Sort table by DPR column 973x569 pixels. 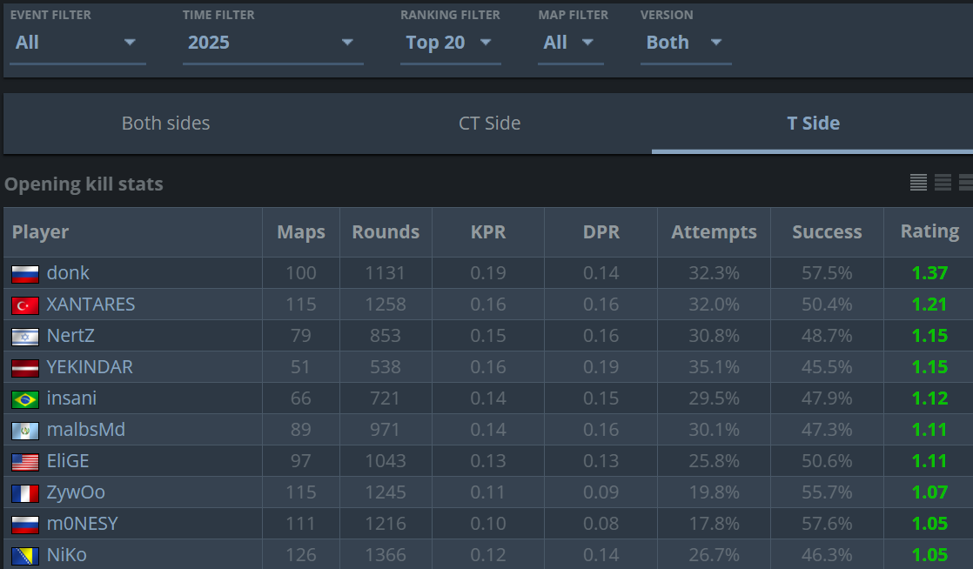click(601, 232)
